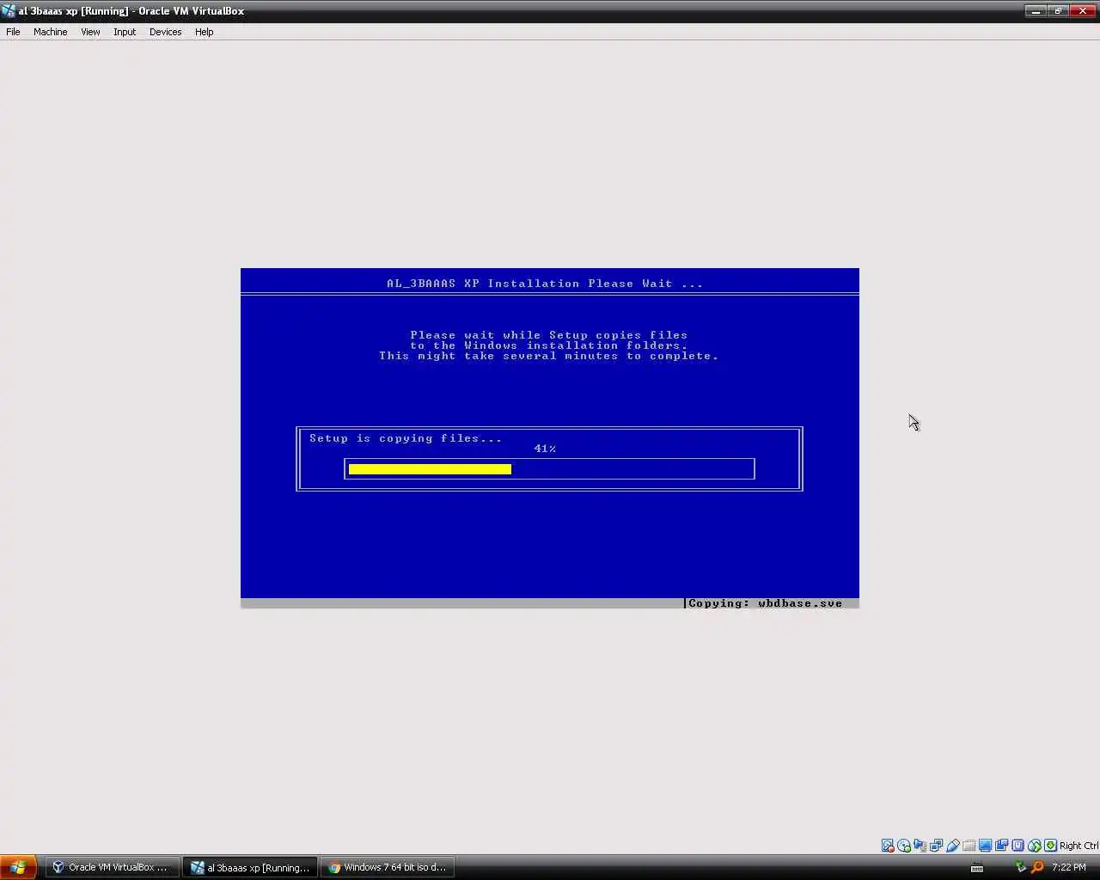Click the audio status icon after the optical disc

tap(920, 846)
